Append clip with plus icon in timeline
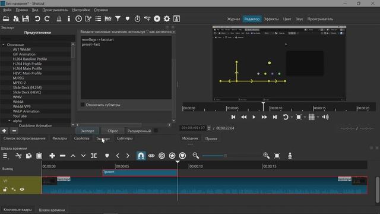Viewport: 380px width, 214px height. (x=52, y=156)
